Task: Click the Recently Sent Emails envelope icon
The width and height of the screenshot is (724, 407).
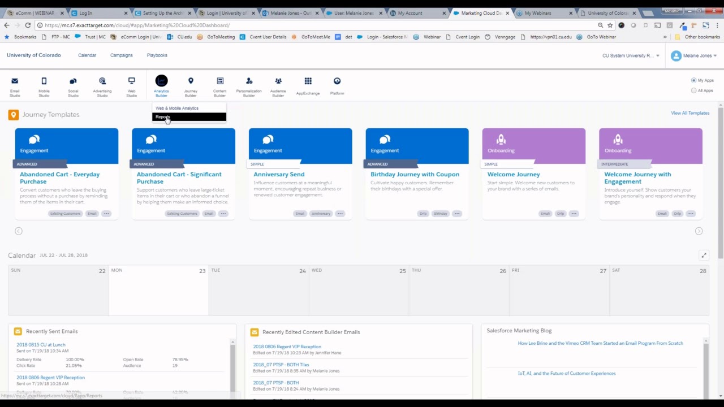Action: pos(18,331)
